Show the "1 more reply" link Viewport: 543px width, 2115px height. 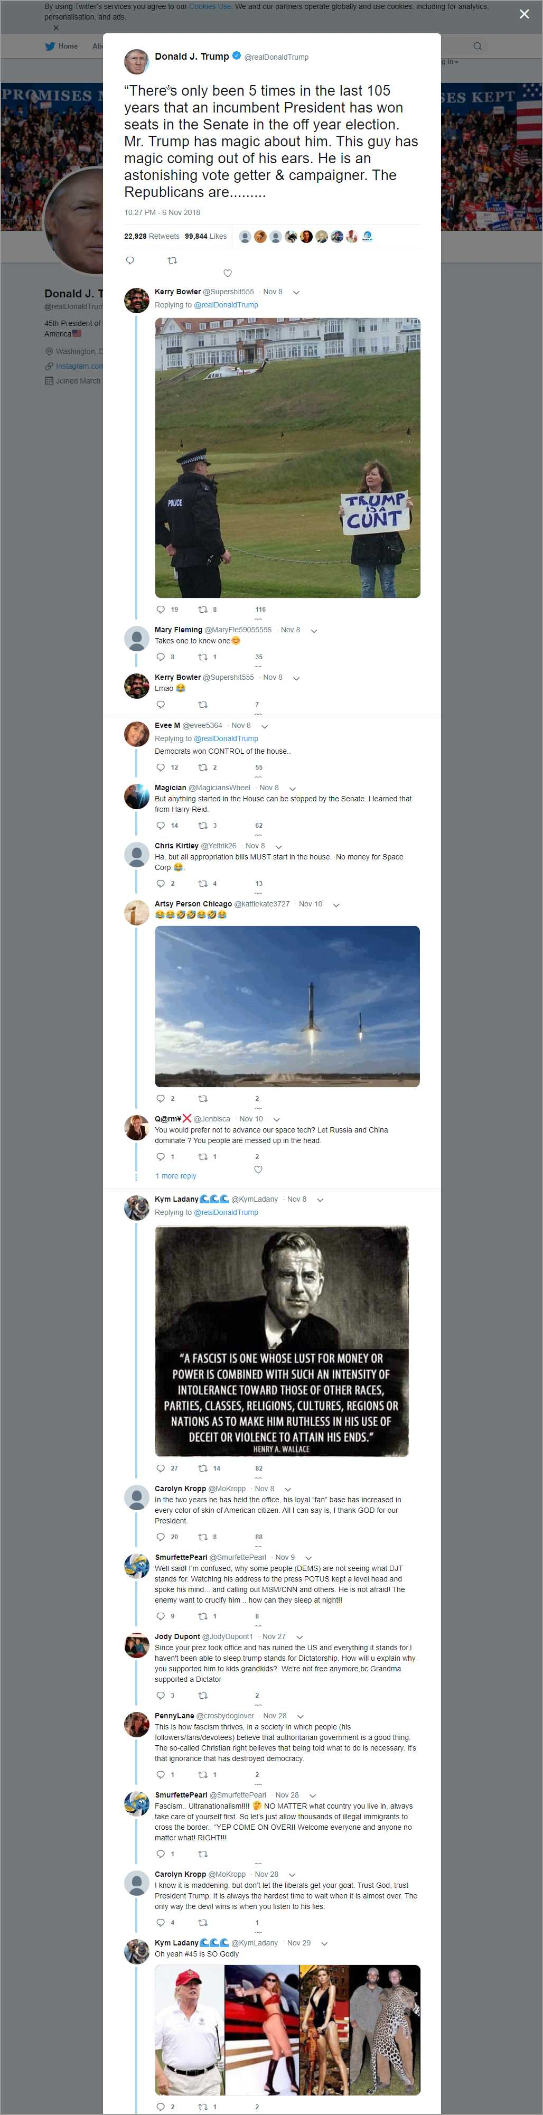(176, 1176)
